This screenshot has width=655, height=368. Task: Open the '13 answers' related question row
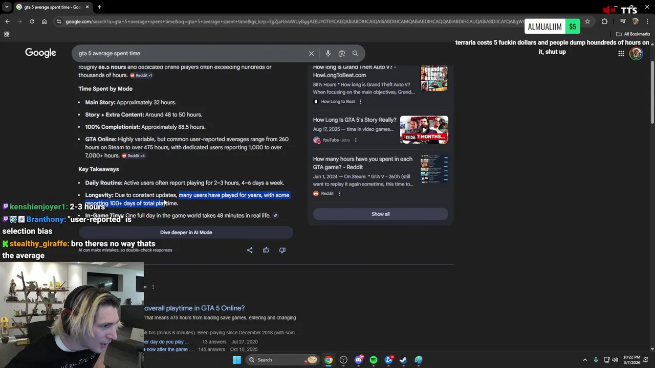tap(201, 342)
